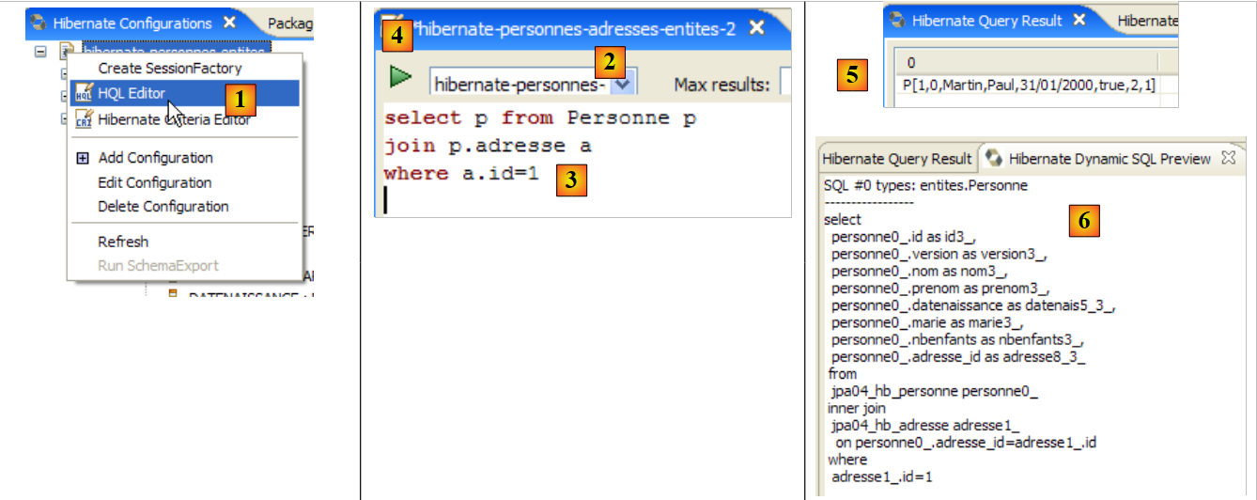Switch to the lower Hibernate Query Result tab
Image resolution: width=1257 pixels, height=500 pixels.
pyautogui.click(x=896, y=159)
